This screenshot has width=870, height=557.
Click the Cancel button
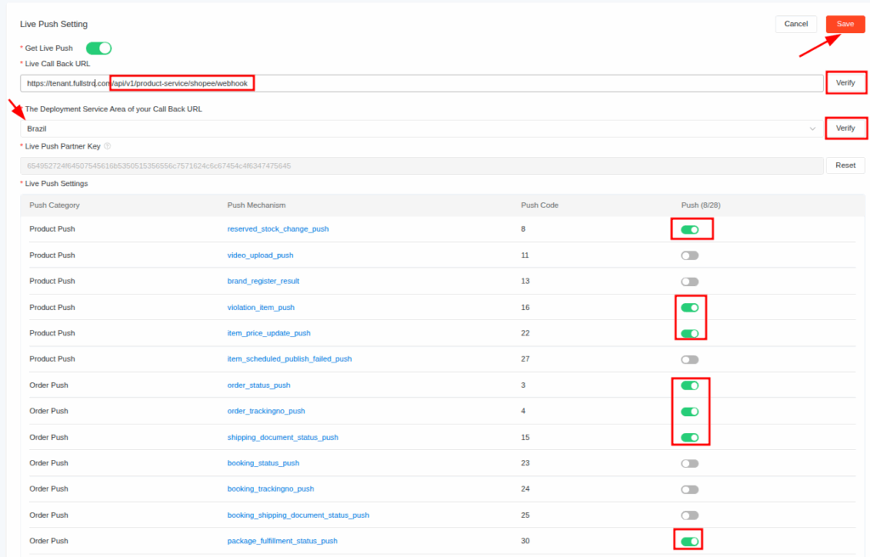(x=795, y=24)
